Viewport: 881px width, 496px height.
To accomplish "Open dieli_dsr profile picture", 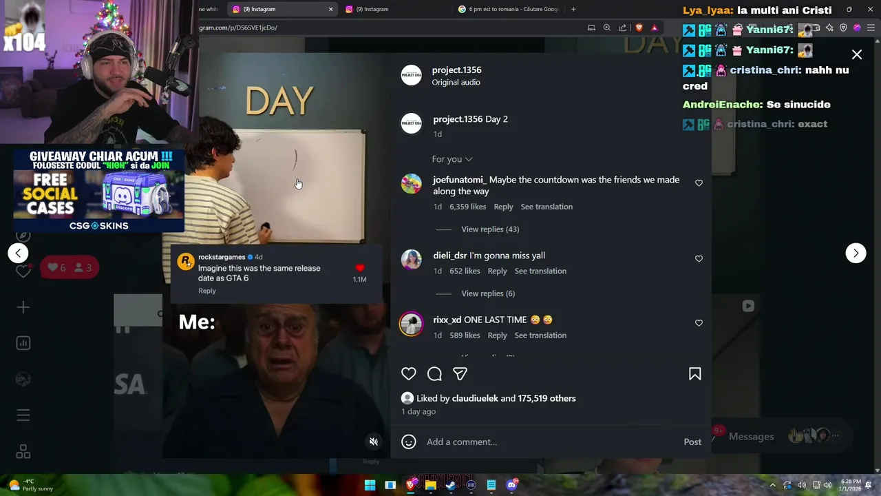I will (x=411, y=260).
